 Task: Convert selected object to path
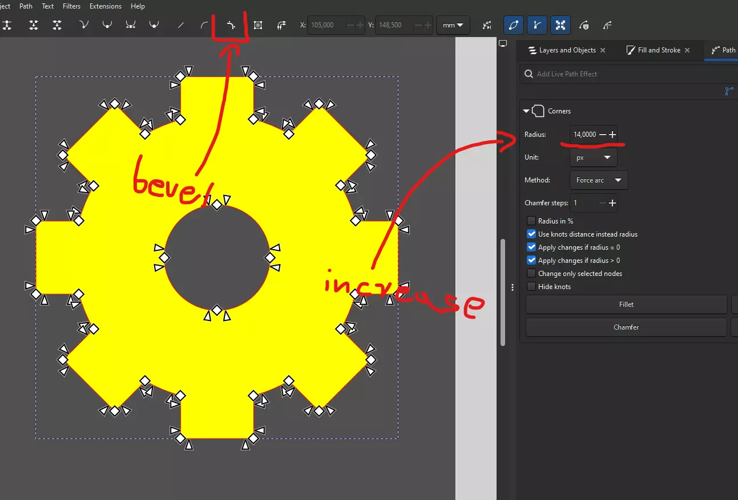(x=258, y=25)
